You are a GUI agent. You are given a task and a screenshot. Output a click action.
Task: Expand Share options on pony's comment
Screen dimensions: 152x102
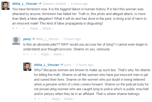click(x=59, y=54)
